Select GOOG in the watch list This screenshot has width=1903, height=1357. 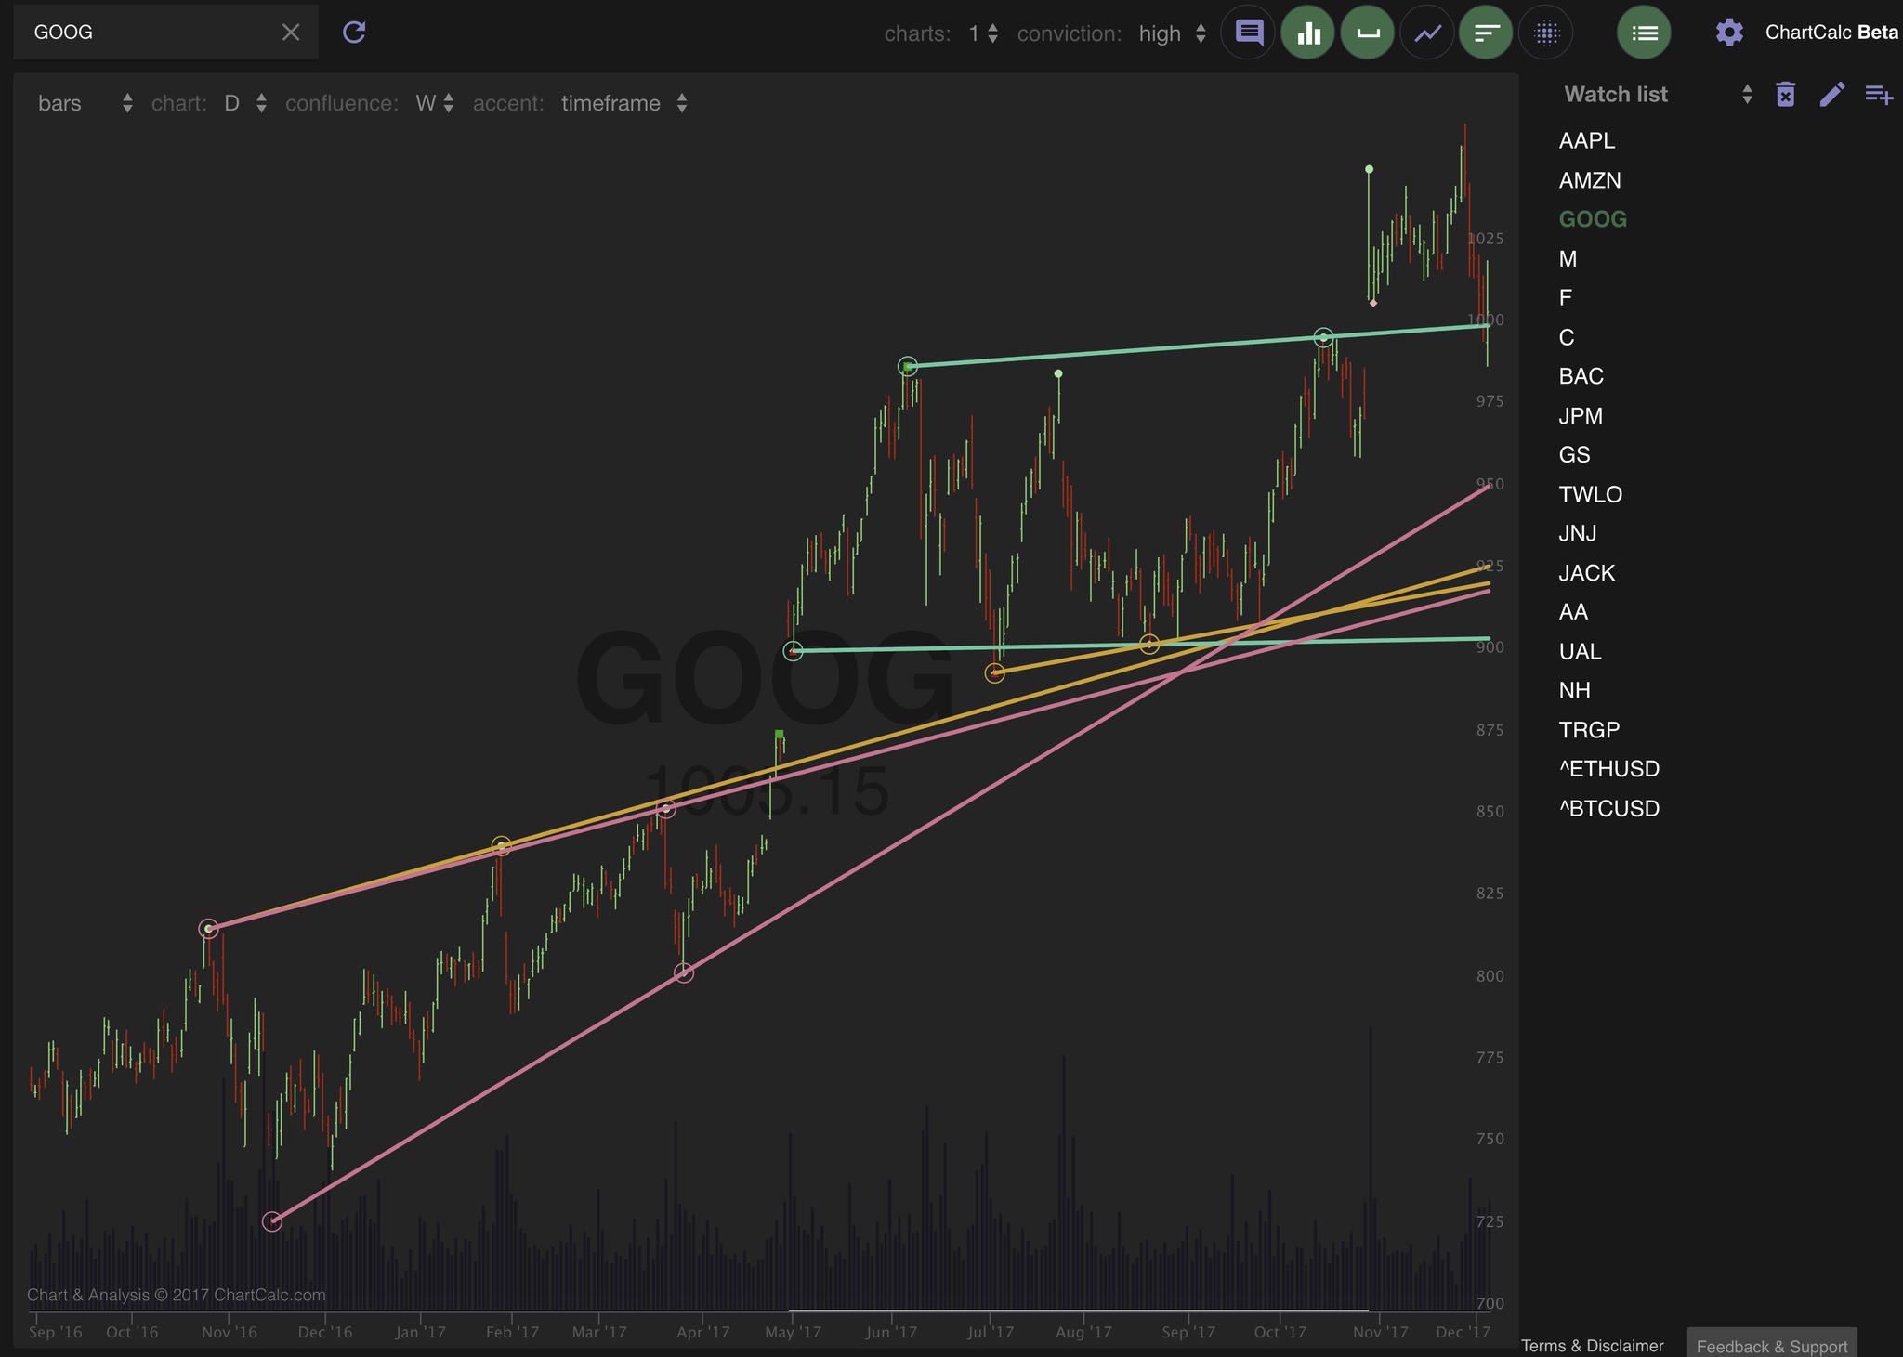click(x=1593, y=219)
